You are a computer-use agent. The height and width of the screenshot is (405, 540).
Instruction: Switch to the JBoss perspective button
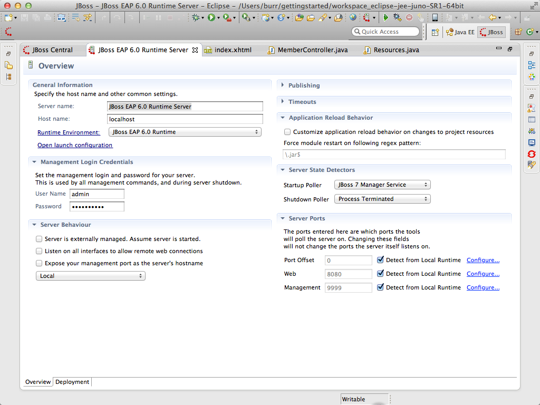tap(492, 32)
